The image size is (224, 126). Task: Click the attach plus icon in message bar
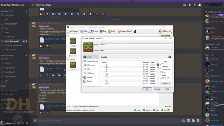coord(35,121)
